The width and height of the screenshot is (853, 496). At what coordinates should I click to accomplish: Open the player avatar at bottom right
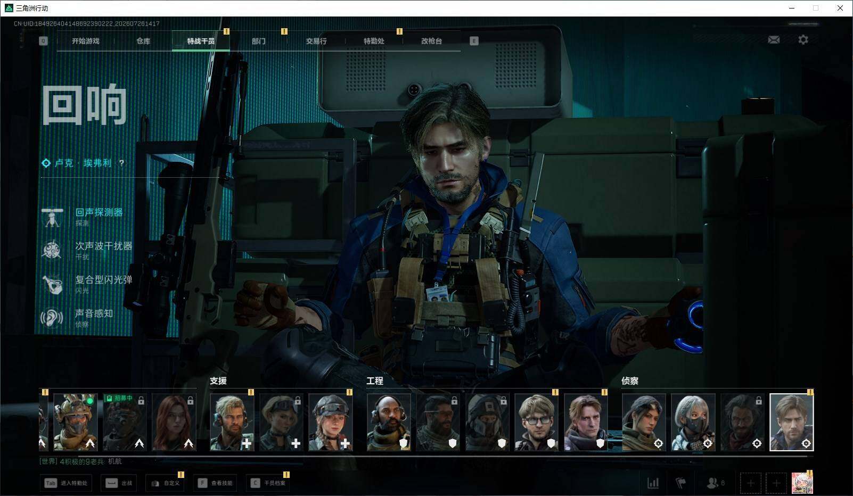802,483
